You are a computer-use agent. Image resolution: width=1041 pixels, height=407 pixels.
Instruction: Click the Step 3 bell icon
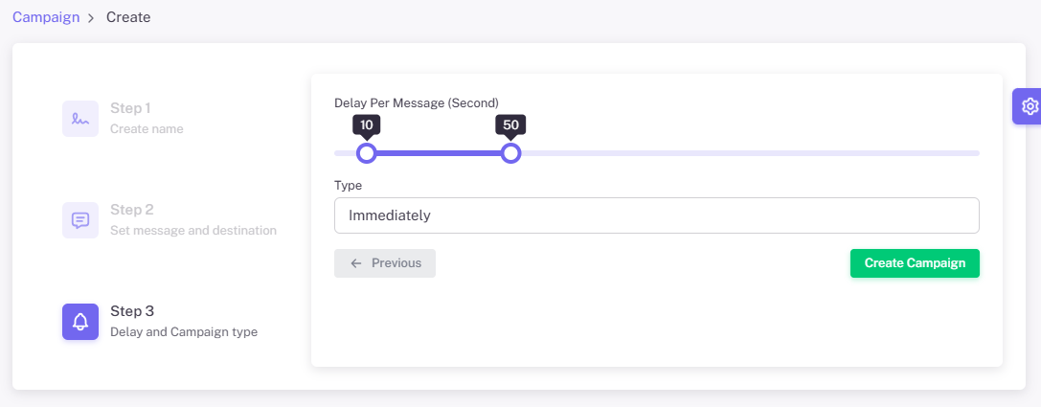pyautogui.click(x=80, y=322)
